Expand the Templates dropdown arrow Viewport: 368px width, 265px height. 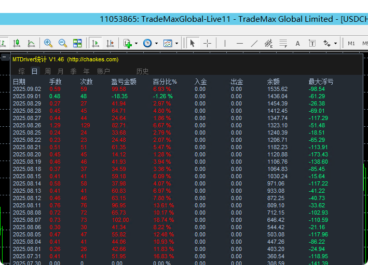pos(176,44)
